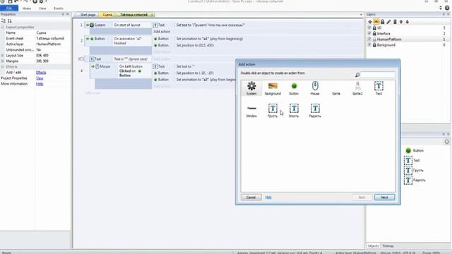Click Add action under event 1
Image resolution: width=452 pixels, height=254 pixels.
pos(162,31)
